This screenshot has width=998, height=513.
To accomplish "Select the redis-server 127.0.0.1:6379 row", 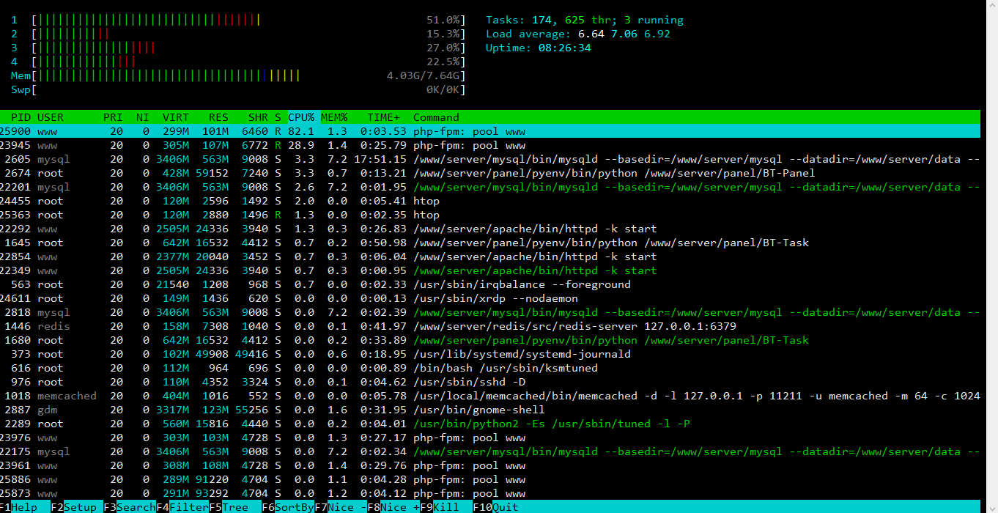I will tap(490, 326).
